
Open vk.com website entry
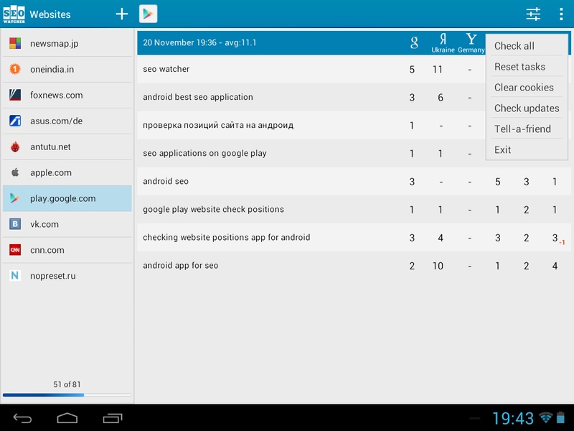tap(67, 224)
